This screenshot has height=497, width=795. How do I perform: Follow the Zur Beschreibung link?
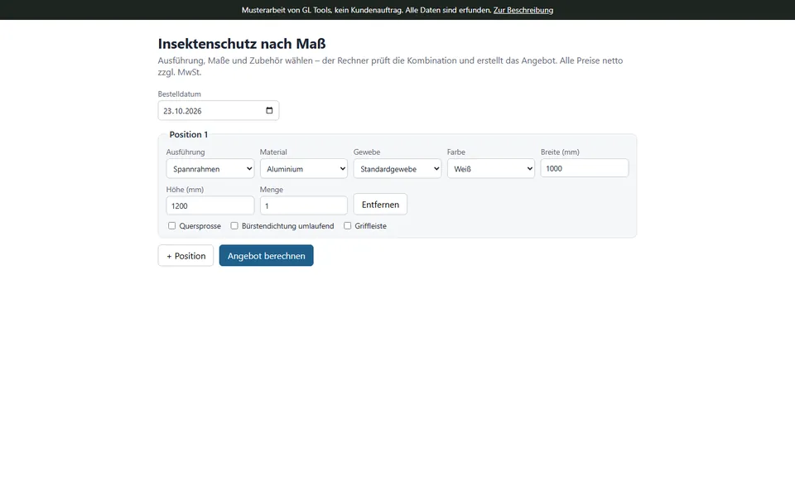[523, 10]
